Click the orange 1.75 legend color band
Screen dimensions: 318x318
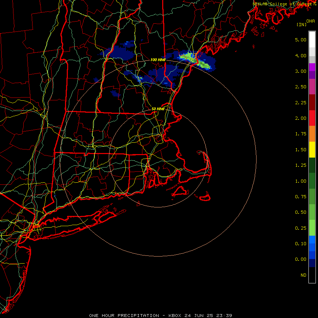tap(312, 134)
